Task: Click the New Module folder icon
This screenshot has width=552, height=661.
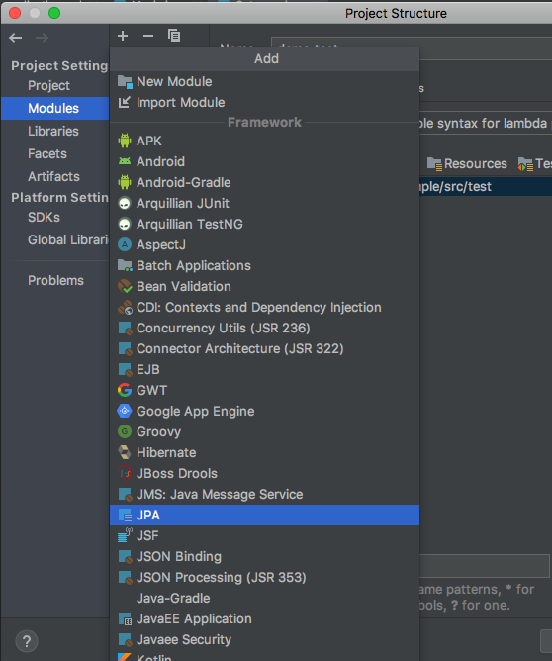Action: coord(125,82)
